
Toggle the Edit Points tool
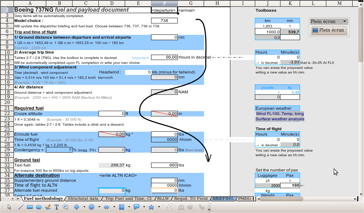(x=170, y=207)
